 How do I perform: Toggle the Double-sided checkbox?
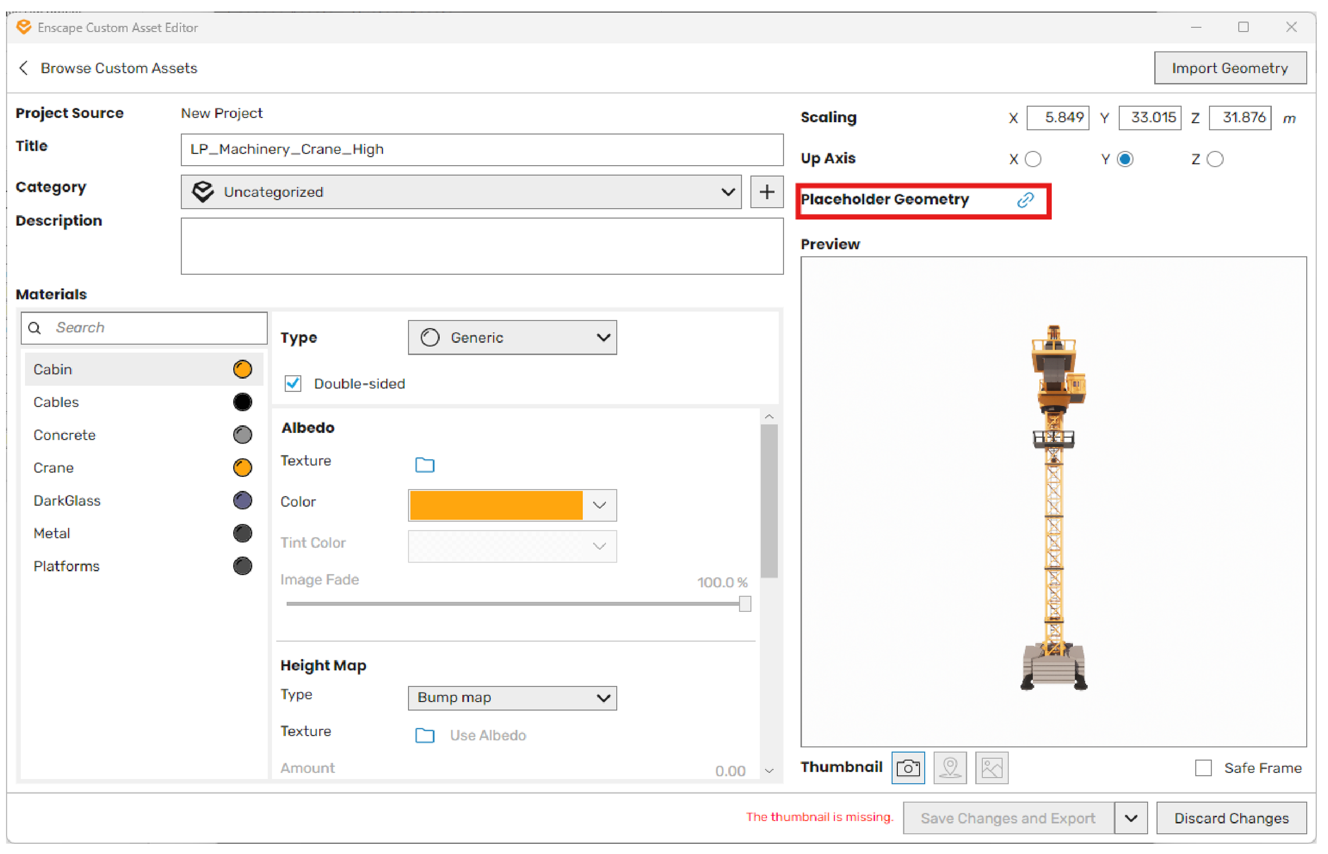coord(293,384)
